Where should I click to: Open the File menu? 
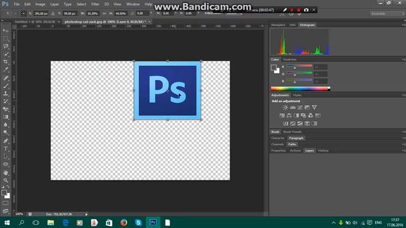(16, 4)
